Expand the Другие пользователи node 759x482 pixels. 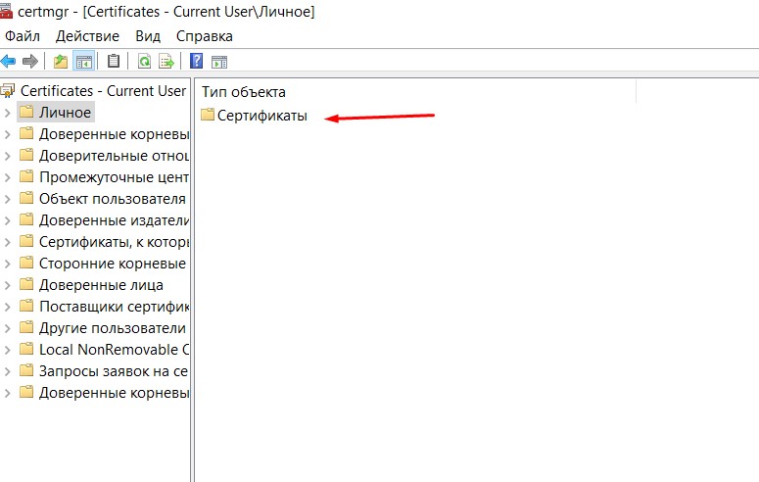point(8,328)
